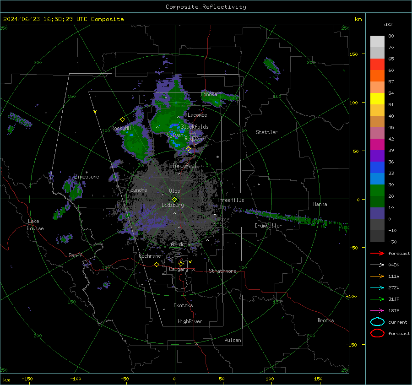Select the orange 111V arrow legend icon
This screenshot has width=412, height=385.
[x=377, y=276]
